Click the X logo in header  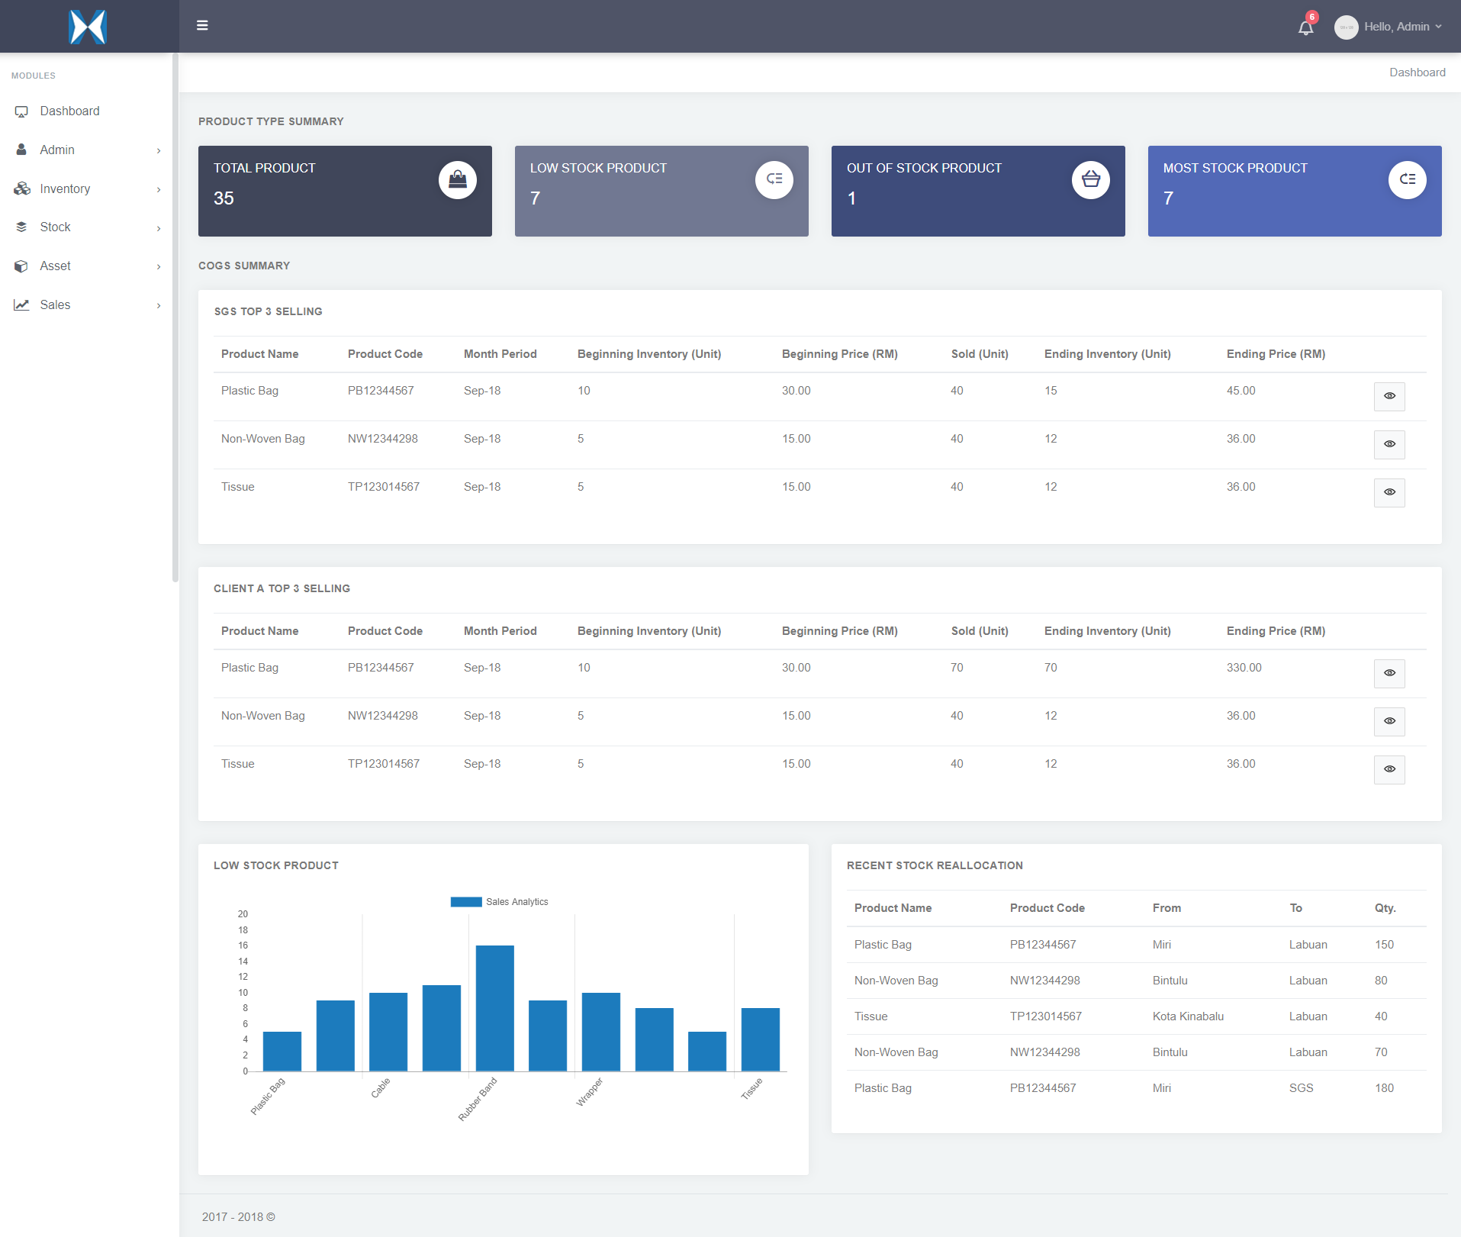pos(87,27)
